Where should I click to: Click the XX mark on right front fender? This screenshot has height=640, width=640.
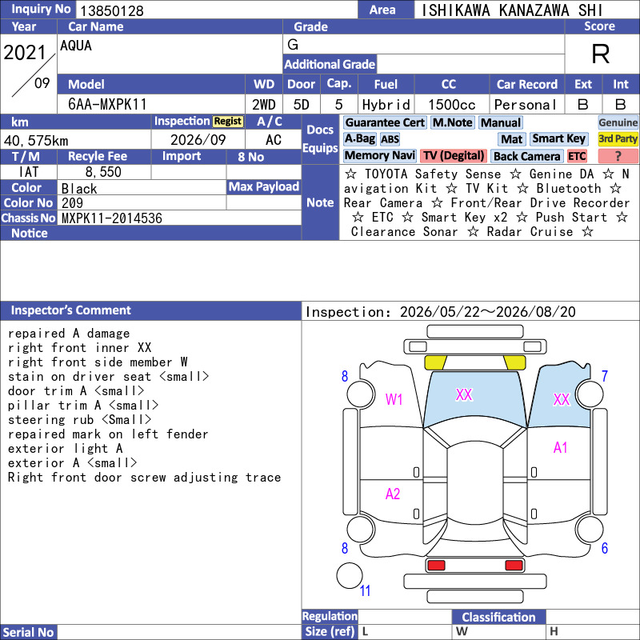pos(562,399)
